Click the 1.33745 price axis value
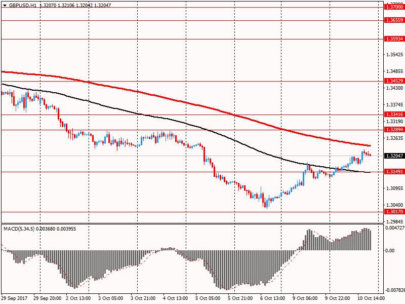 coord(395,105)
